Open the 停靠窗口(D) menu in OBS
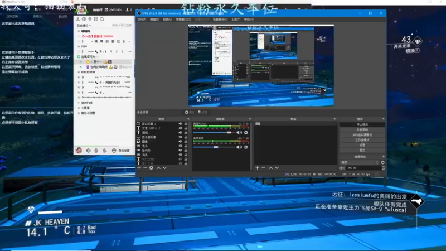Viewport: 446px width, 251px height. point(183,20)
